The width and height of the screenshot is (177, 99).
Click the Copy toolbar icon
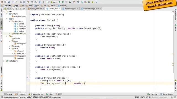tap(24, 2)
